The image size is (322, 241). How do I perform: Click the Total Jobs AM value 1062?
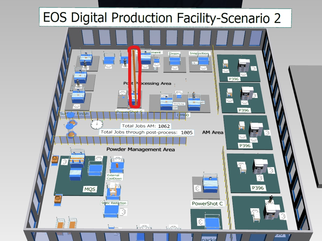[164, 126]
